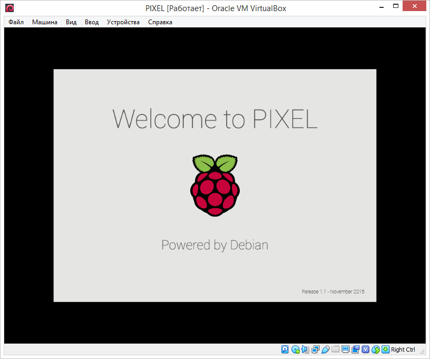The width and height of the screenshot is (430, 359).
Task: Click the video capture status icon
Action: 355,349
